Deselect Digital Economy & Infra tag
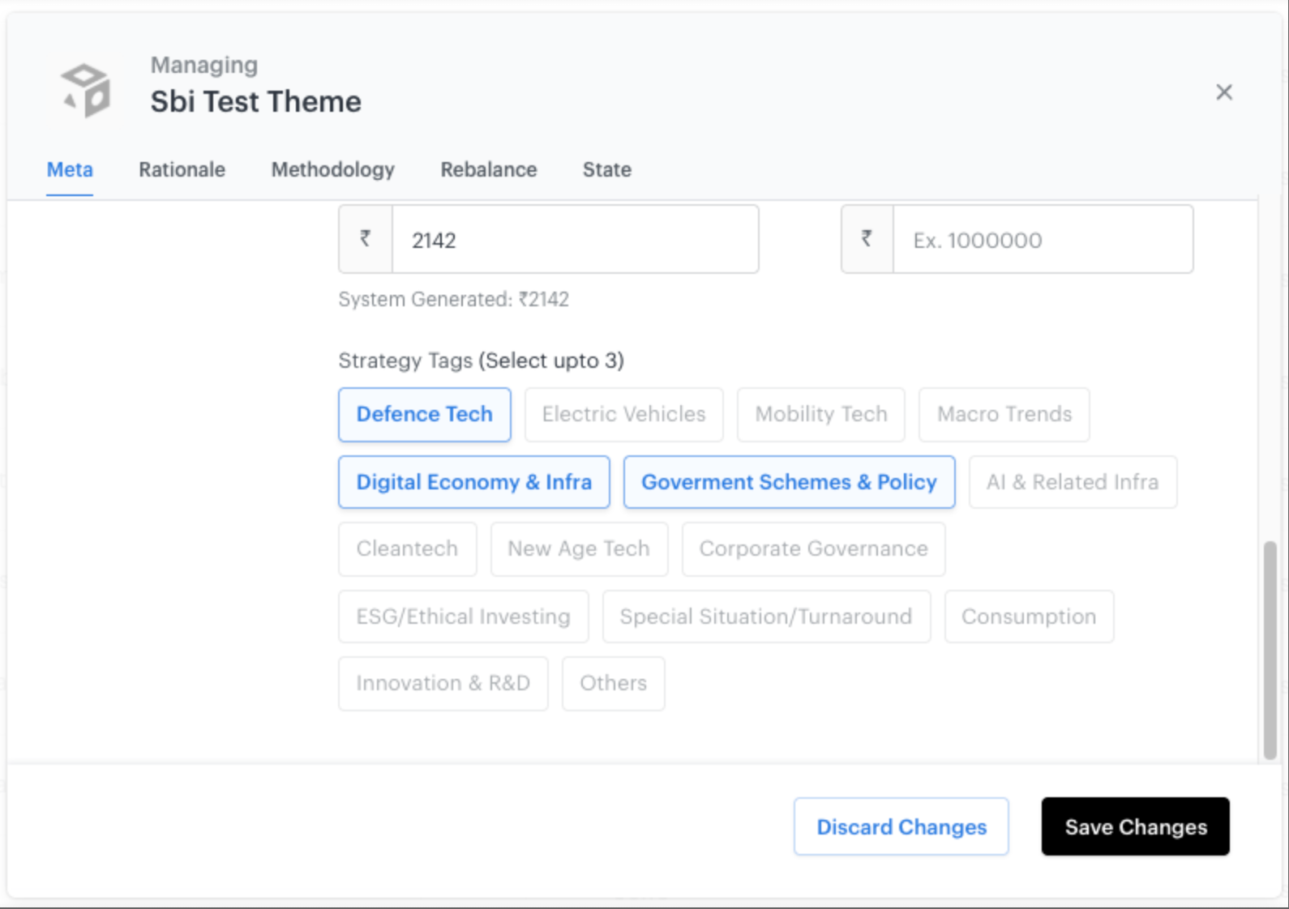Screen dimensions: 1289x909 (473, 482)
